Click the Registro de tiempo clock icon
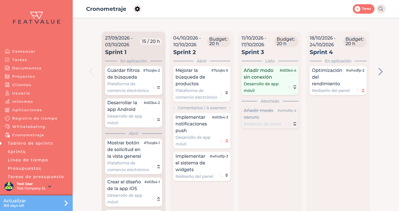Image resolution: width=399 pixels, height=211 pixels. (7, 118)
